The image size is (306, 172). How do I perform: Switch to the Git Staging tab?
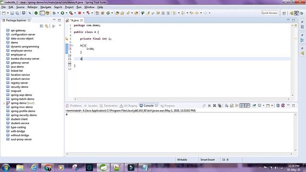(x=129, y=106)
